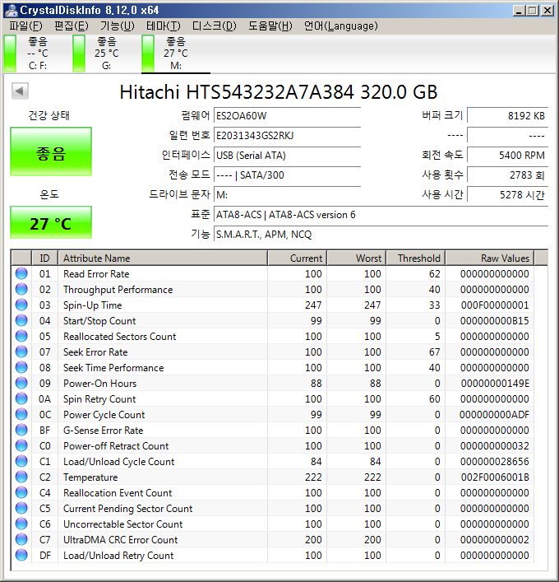Click status orb for UltraDMA CRC Error Count
Viewport: 559px width, 582px height.
pyautogui.click(x=21, y=540)
